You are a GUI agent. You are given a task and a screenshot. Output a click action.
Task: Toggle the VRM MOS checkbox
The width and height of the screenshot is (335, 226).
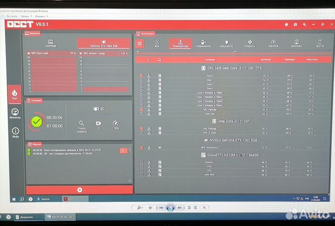pyautogui.click(x=141, y=174)
